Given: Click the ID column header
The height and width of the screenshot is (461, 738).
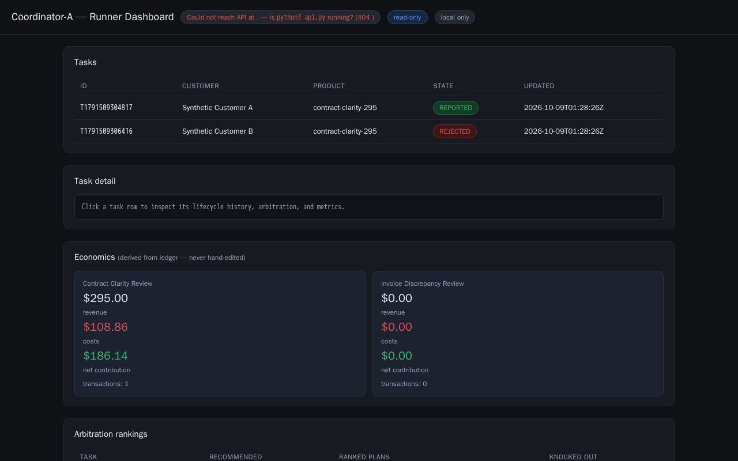Looking at the screenshot, I should click(84, 86).
